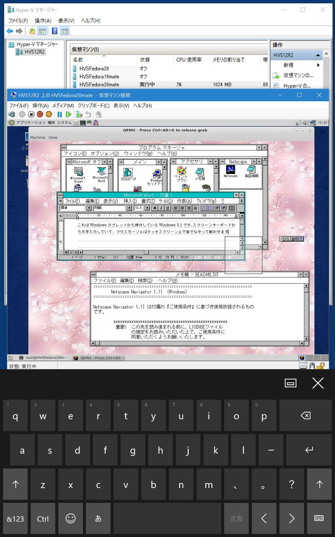Click the Forward arrow in Hyper-V Manager toolbar
The width and height of the screenshot is (335, 537).
pos(19,31)
